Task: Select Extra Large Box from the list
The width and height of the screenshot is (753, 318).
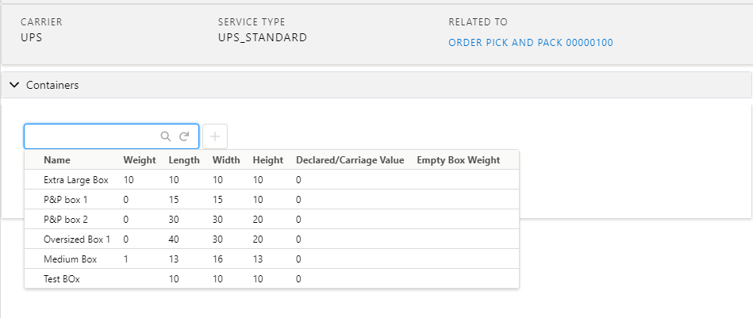Action: tap(272, 180)
